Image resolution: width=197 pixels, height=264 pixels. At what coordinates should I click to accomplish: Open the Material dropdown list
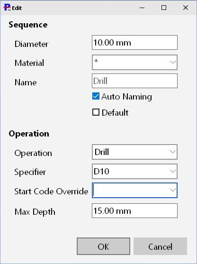tap(172, 62)
